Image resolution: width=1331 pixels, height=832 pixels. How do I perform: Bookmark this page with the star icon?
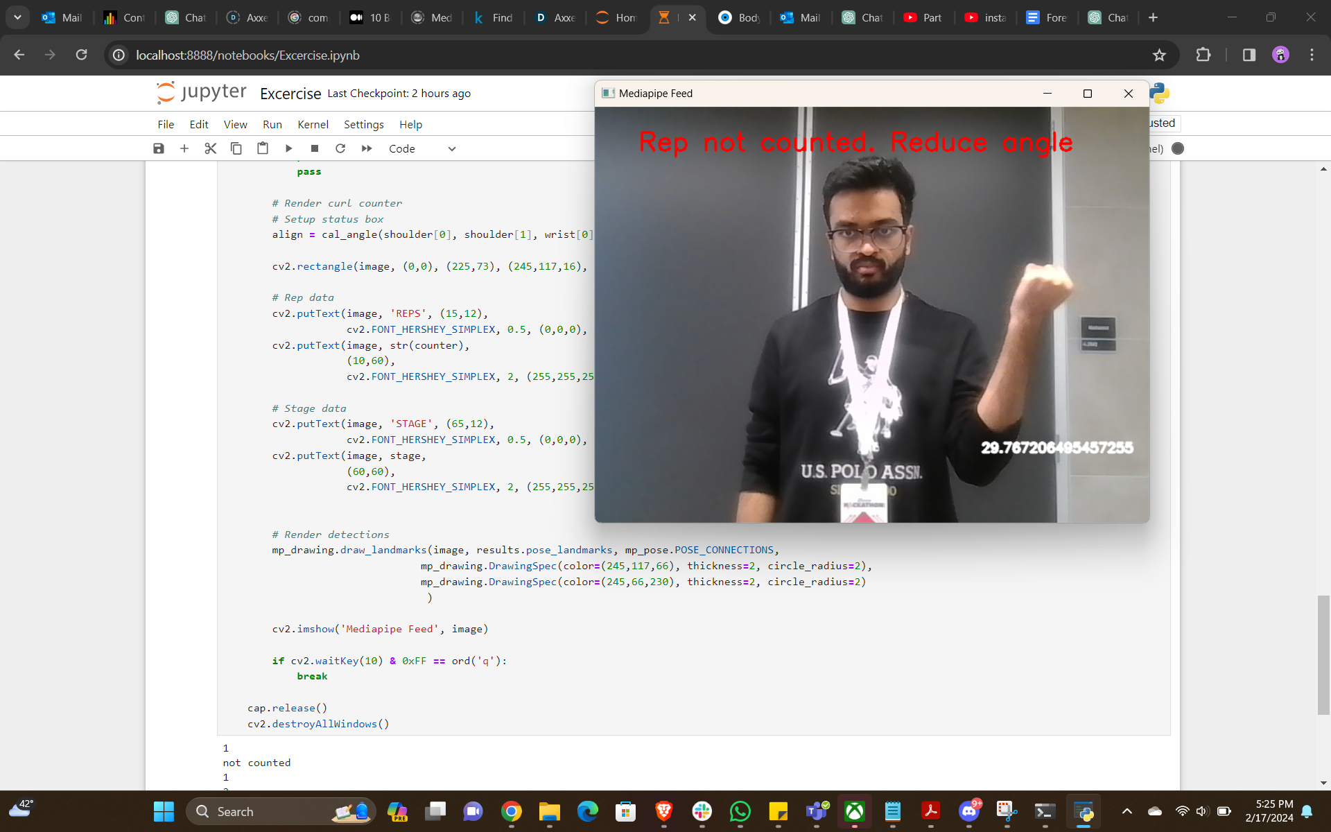[x=1160, y=55]
